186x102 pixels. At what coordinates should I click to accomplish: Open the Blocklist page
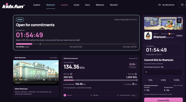click(x=114, y=5)
